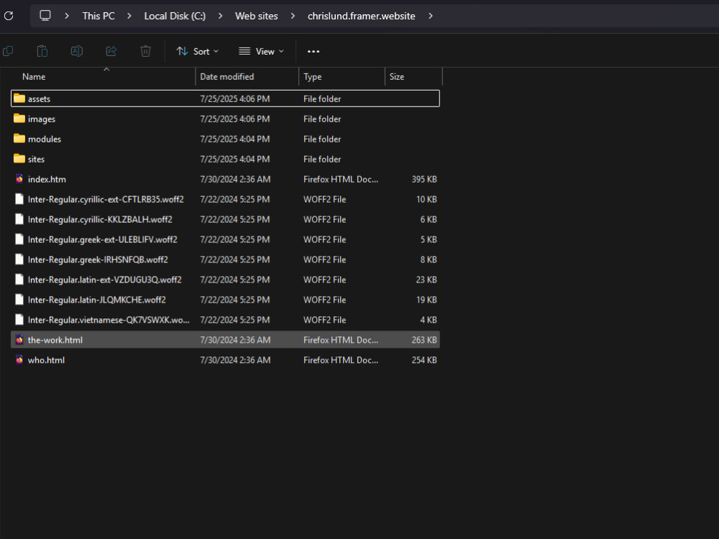
Task: Click the file icon of Inter-Regular.cyrillic-KKLZBALH.woff2
Action: pyautogui.click(x=19, y=219)
